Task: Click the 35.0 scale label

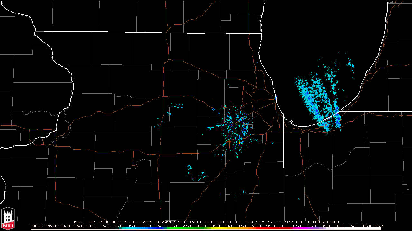Action: [215, 226]
